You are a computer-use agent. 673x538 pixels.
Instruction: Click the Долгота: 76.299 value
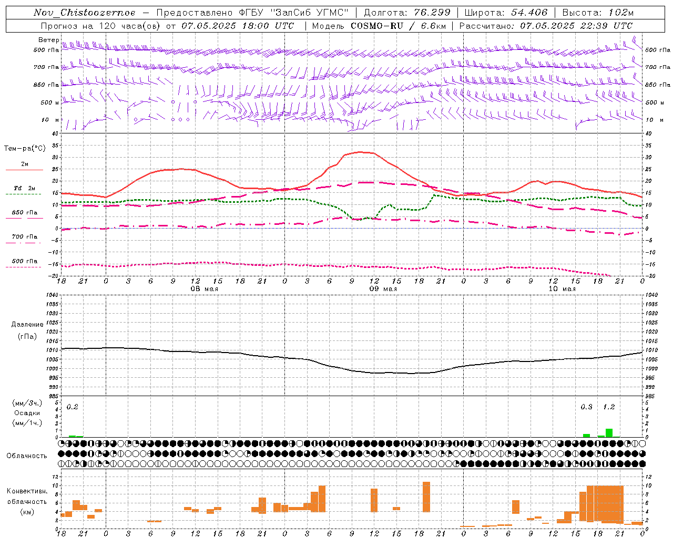click(x=407, y=13)
